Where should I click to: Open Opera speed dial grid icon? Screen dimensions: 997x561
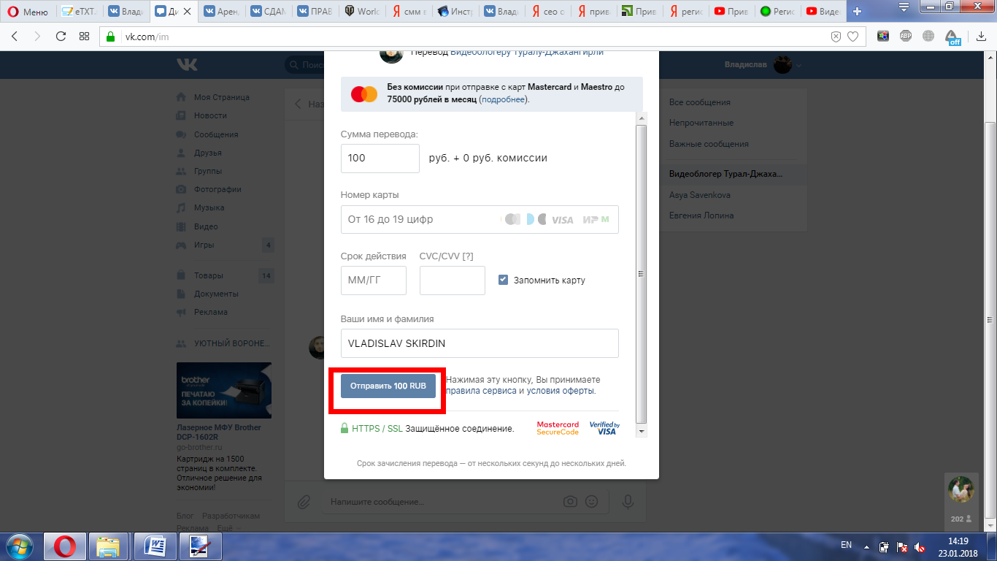[84, 37]
